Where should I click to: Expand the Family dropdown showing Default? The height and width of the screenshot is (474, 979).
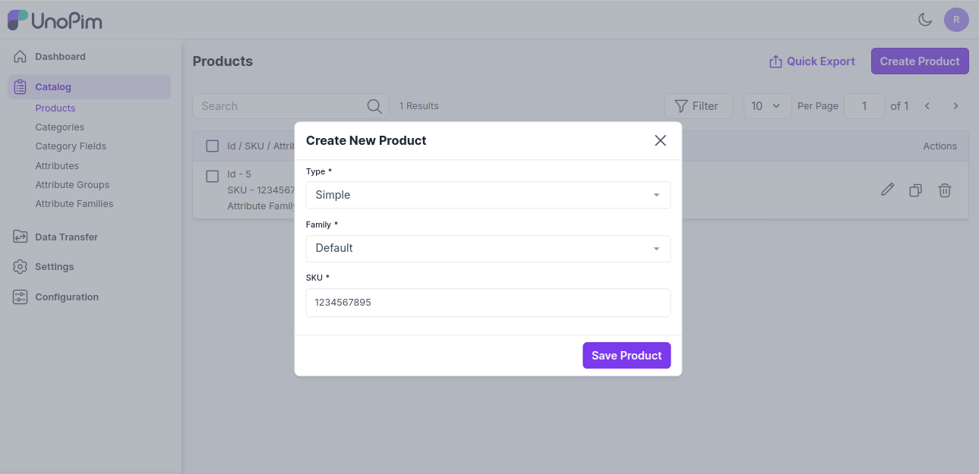[488, 249]
